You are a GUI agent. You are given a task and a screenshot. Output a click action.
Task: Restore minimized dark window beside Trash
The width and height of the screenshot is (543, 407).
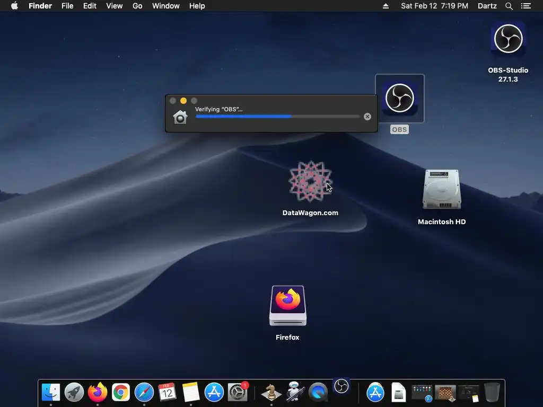coord(469,394)
